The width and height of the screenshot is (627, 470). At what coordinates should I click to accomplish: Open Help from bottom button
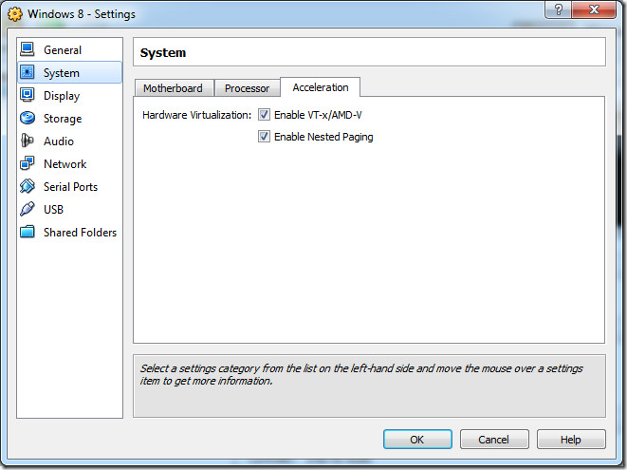pos(571,440)
